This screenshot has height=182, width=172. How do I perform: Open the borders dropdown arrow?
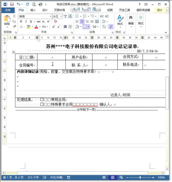click(x=89, y=27)
